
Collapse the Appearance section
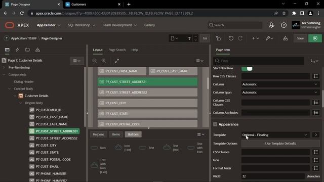215,124
